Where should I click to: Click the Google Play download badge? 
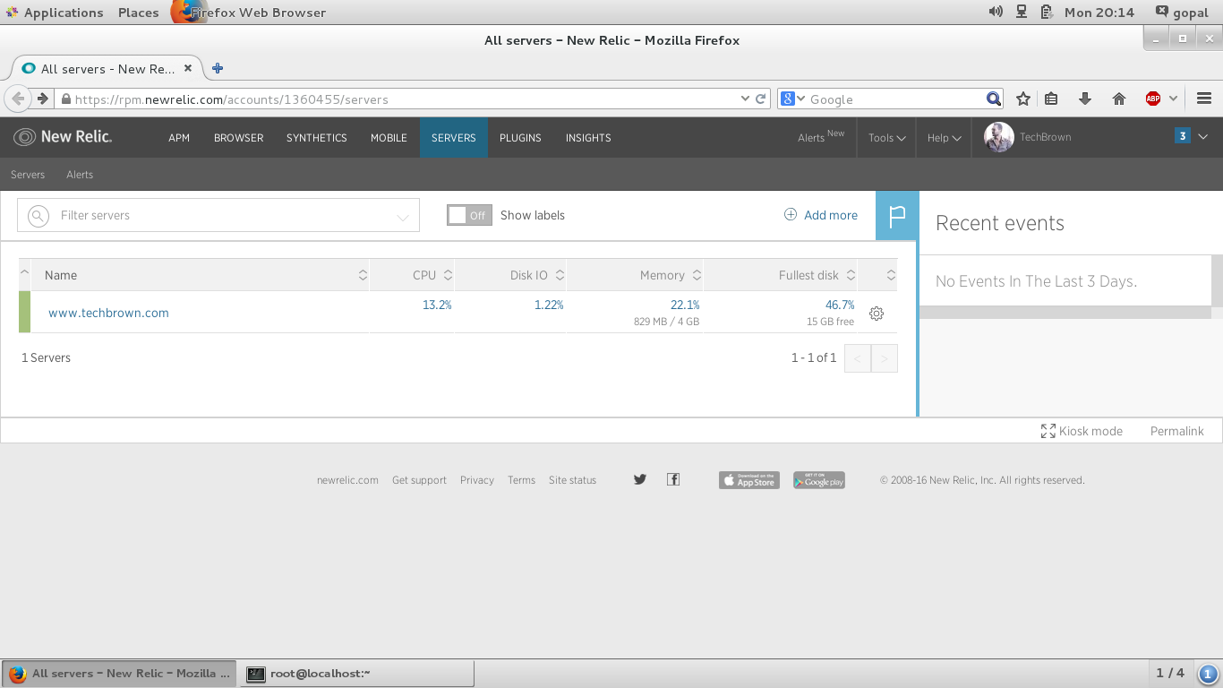(819, 480)
